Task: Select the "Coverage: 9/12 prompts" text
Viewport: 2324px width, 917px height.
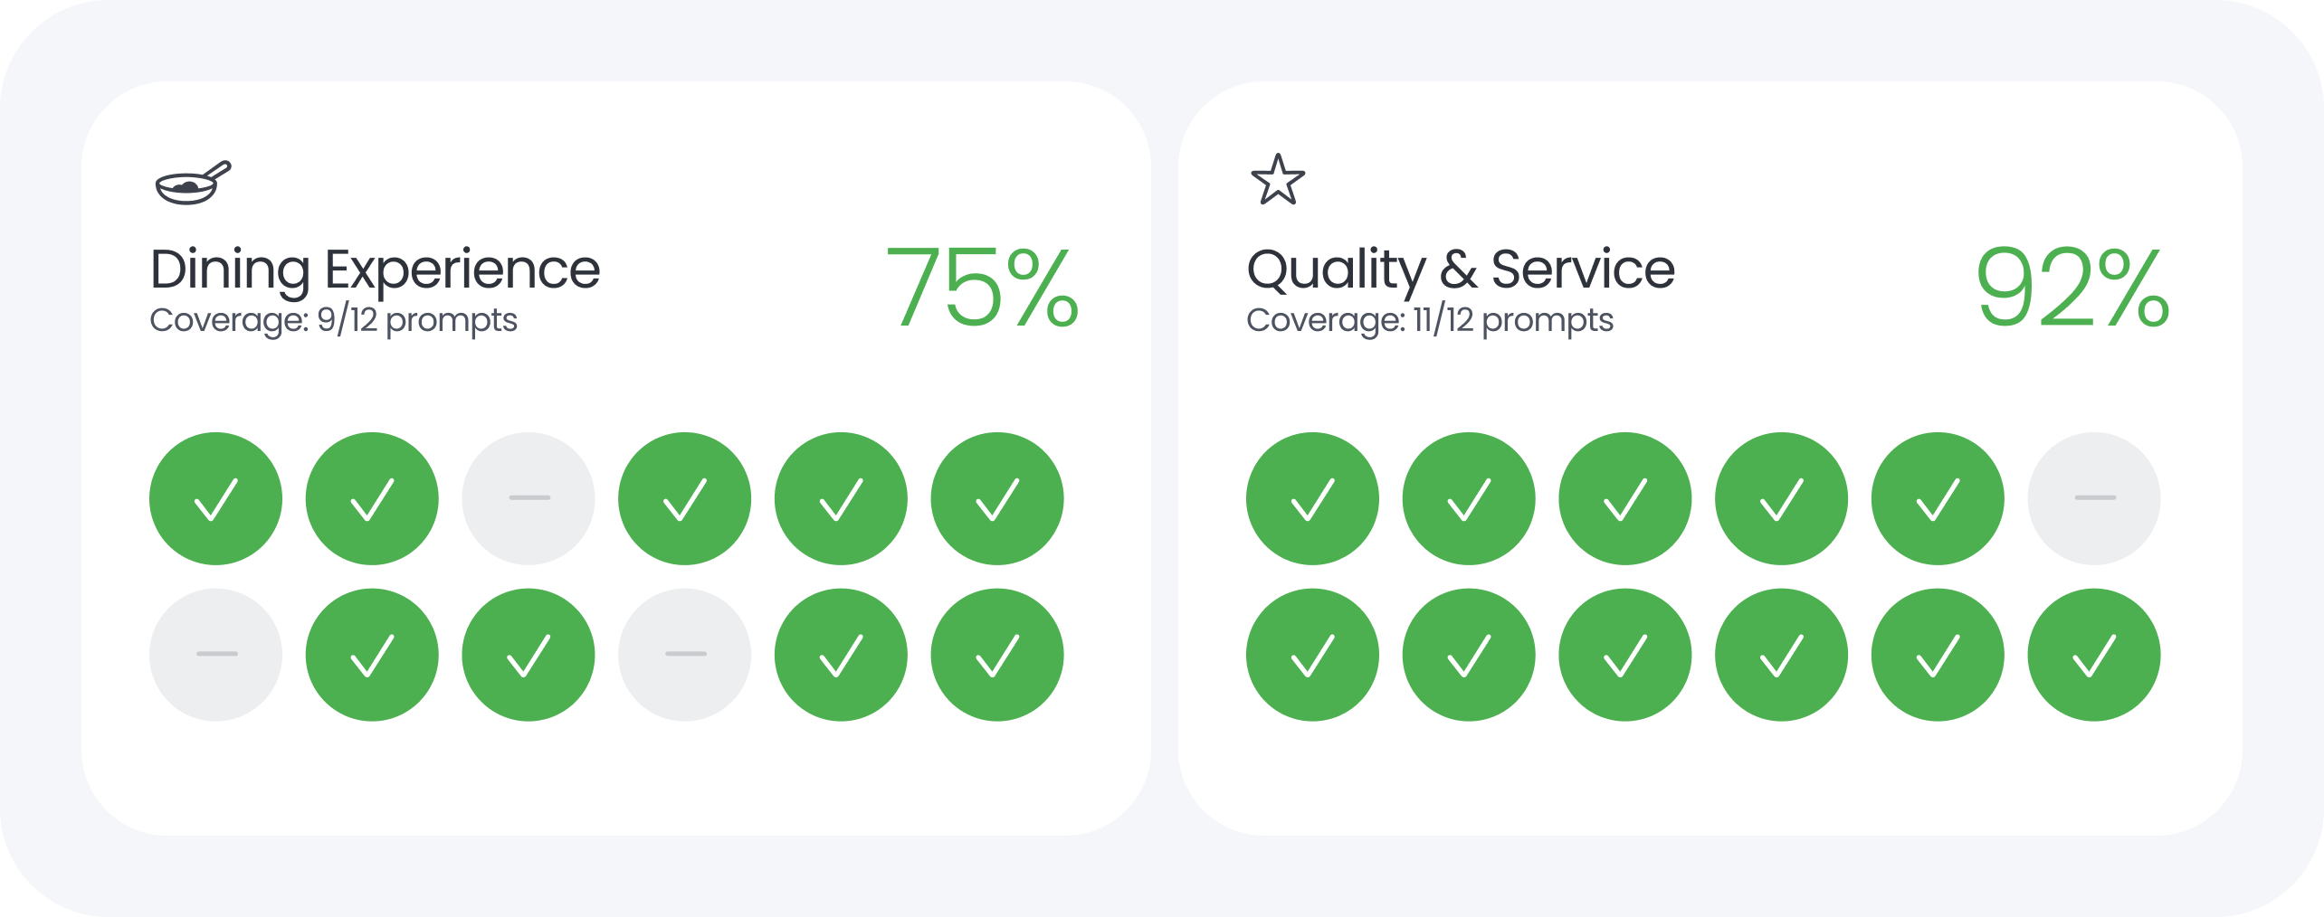Action: (333, 321)
